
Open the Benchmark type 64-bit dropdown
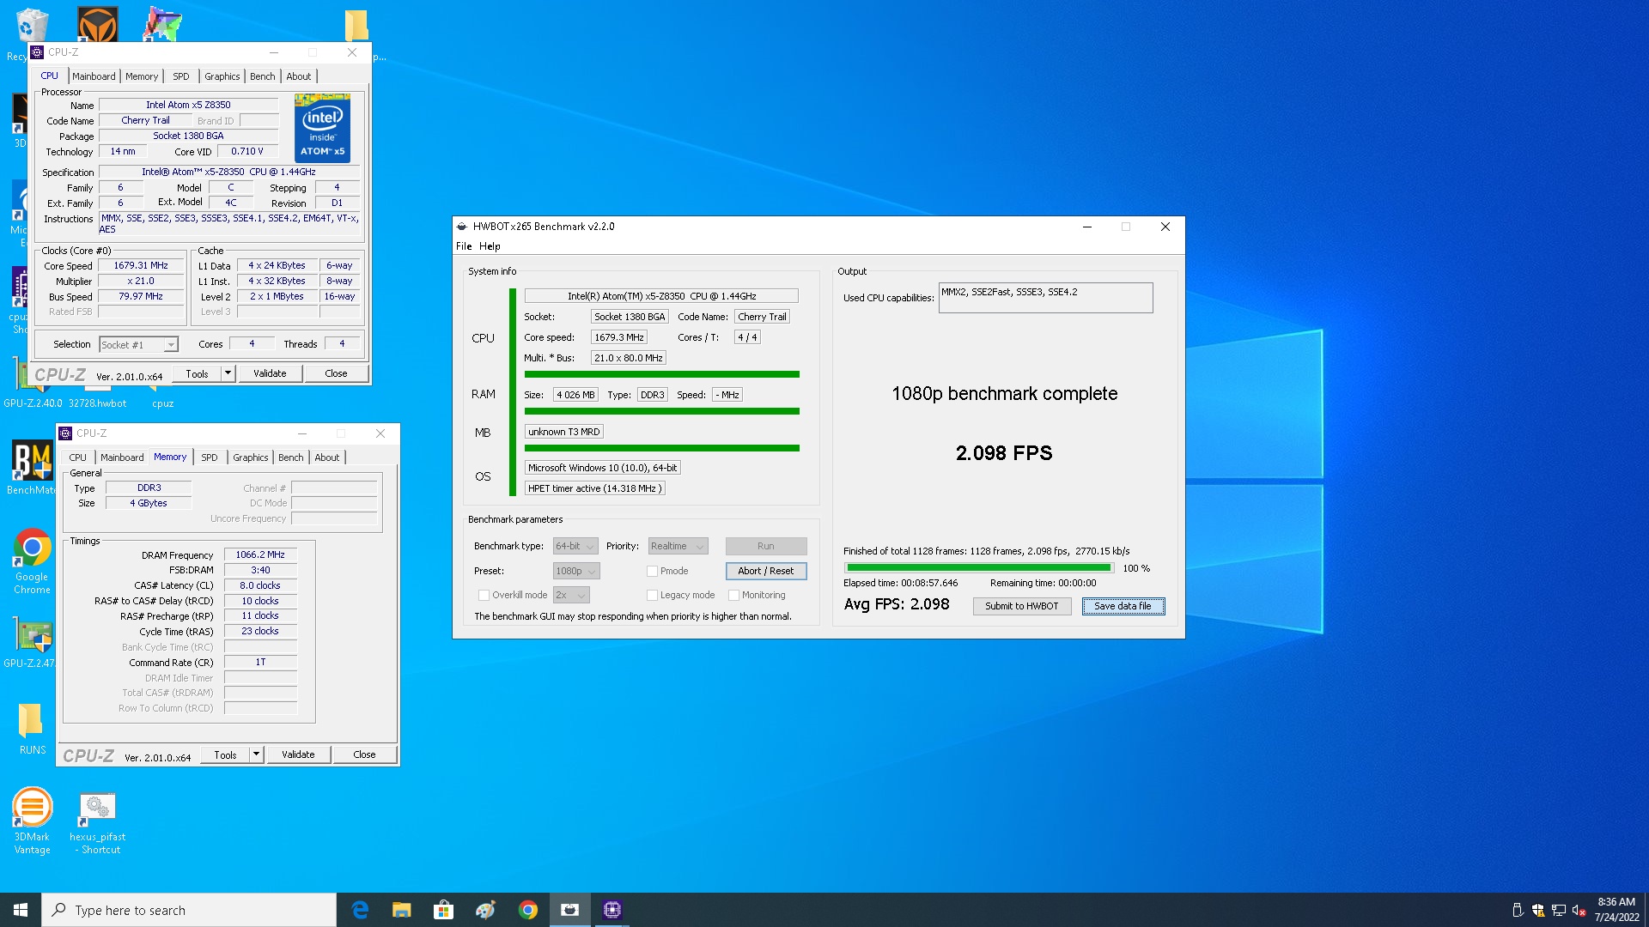tap(575, 546)
